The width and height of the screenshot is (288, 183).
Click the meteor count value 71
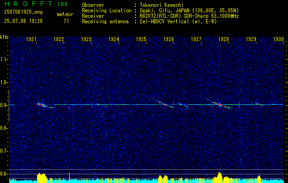click(x=66, y=21)
